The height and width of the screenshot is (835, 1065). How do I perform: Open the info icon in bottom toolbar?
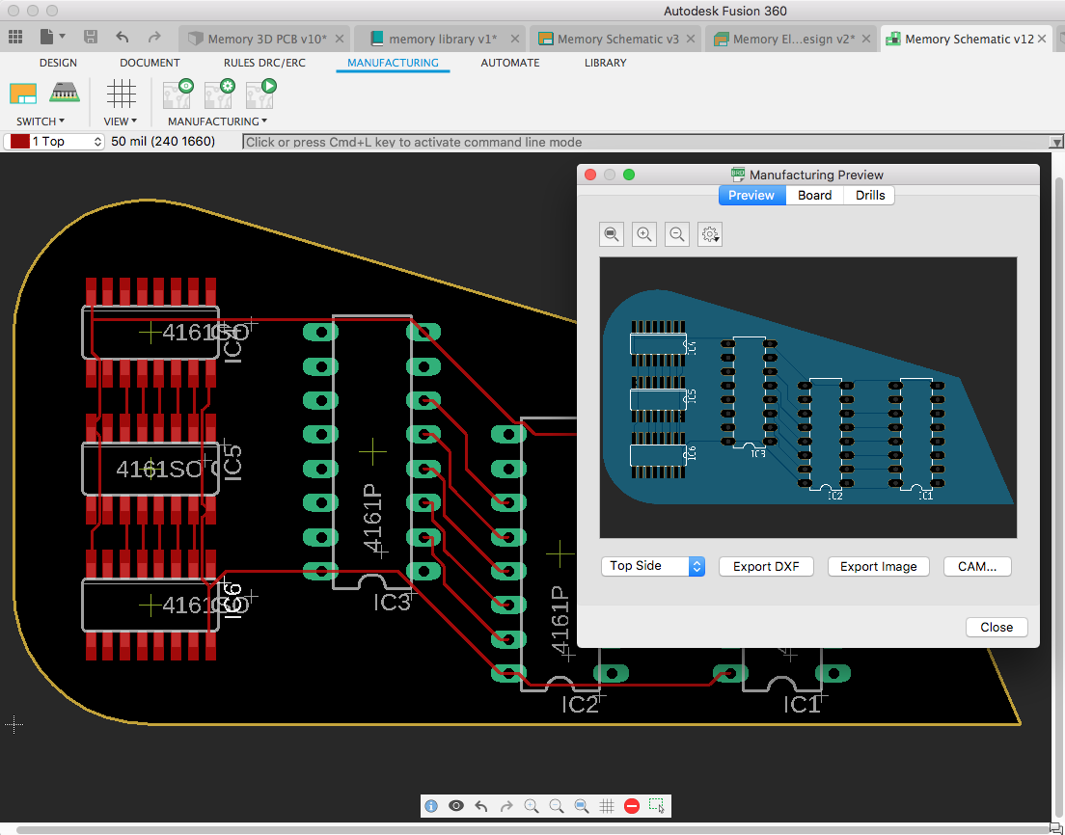pyautogui.click(x=431, y=806)
